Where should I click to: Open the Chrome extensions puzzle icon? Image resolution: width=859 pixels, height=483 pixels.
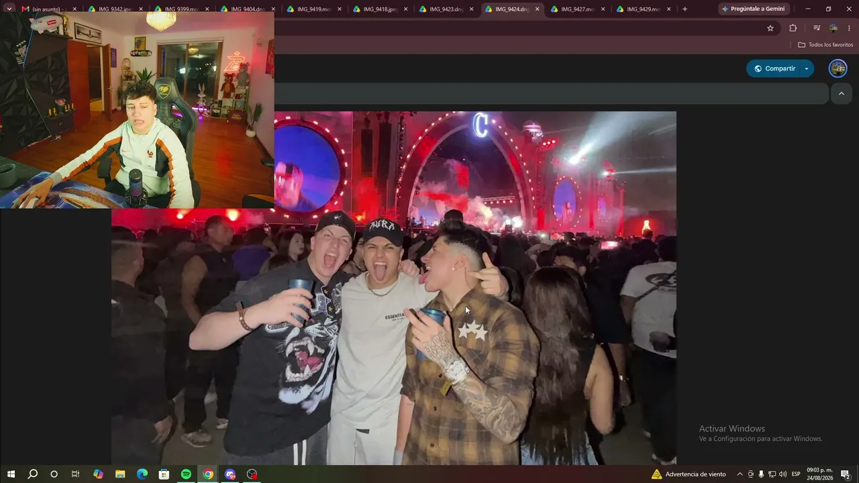(x=793, y=28)
